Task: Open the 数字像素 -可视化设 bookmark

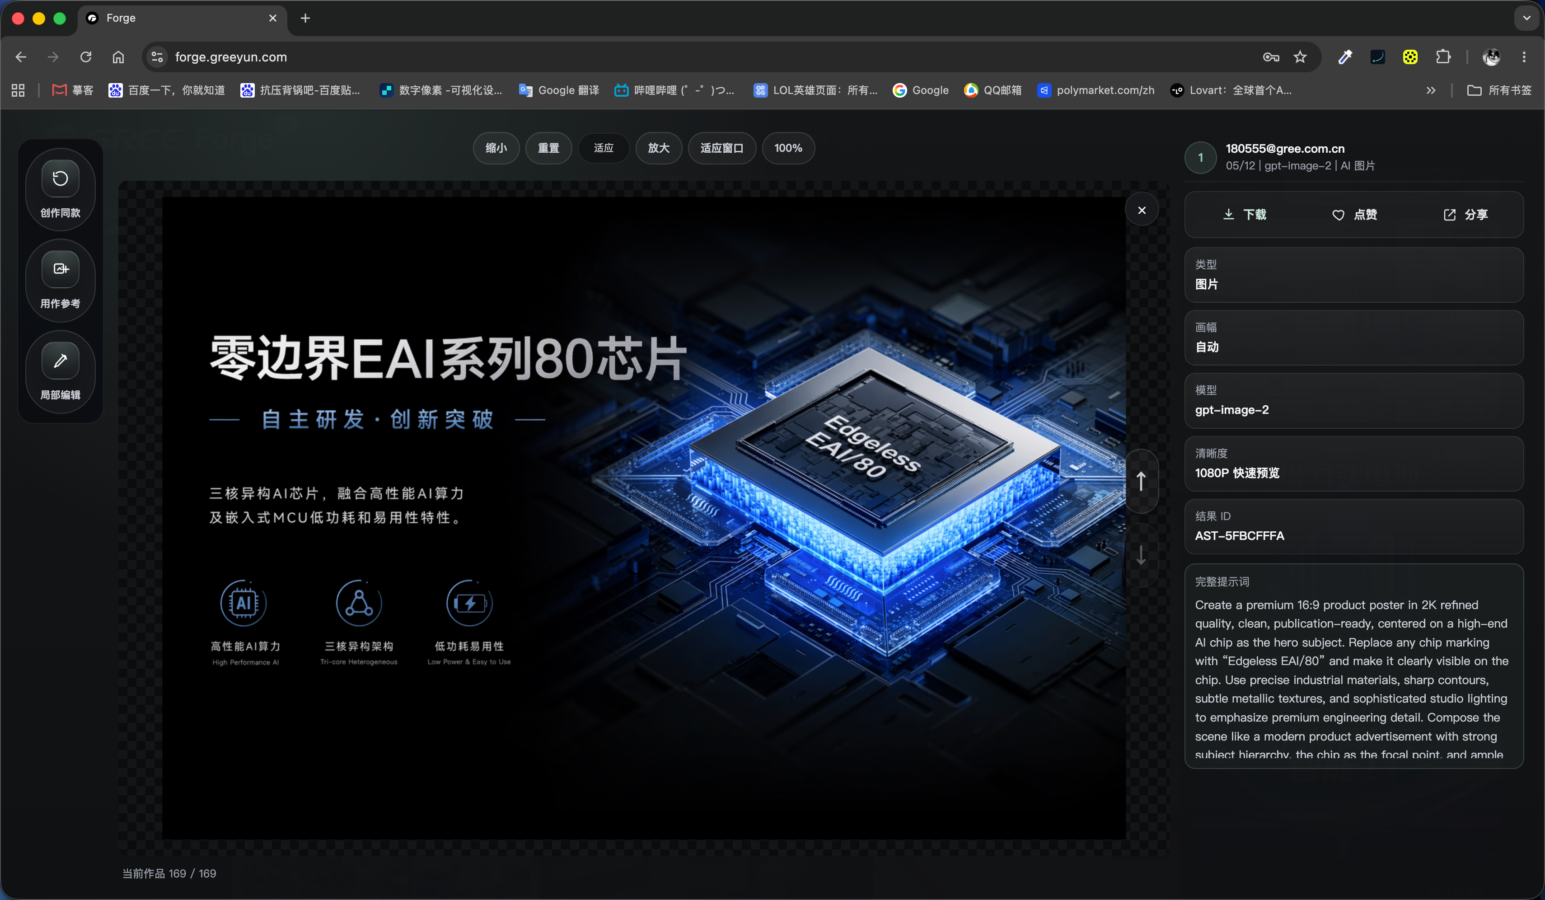Action: 441,90
